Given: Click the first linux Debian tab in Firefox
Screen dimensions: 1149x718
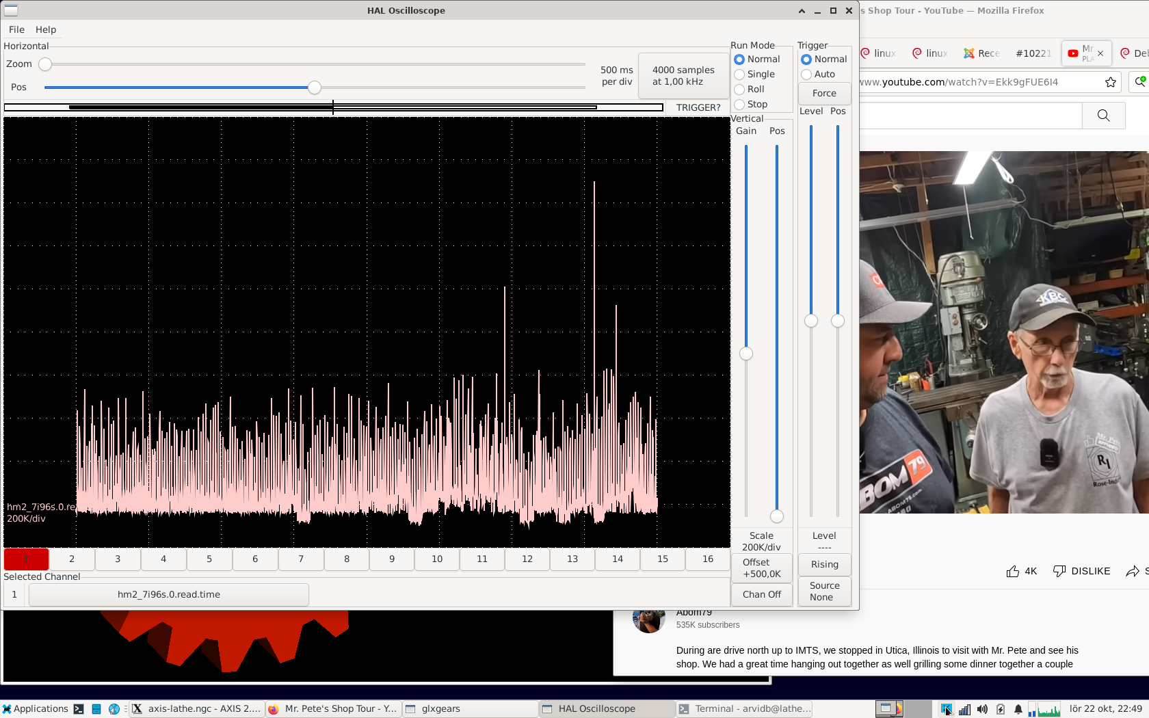Looking at the screenshot, I should pyautogui.click(x=879, y=53).
